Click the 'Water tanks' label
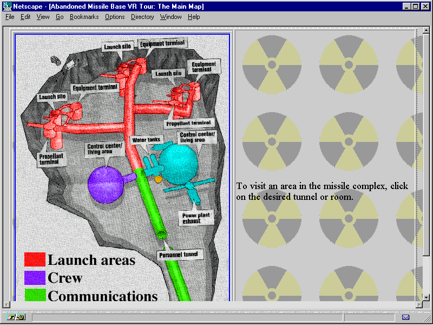The height and width of the screenshot is (325, 433). (x=146, y=140)
